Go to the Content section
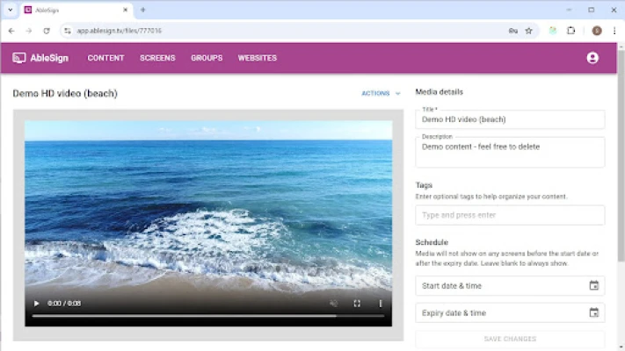The image size is (625, 351). point(105,58)
